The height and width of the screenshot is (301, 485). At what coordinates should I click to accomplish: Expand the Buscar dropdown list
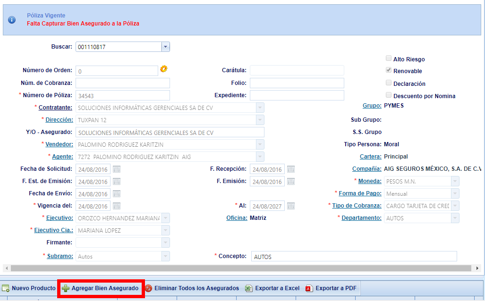165,47
